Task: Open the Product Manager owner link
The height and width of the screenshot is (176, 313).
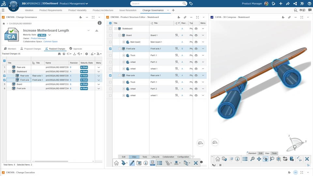Action: 38,38
